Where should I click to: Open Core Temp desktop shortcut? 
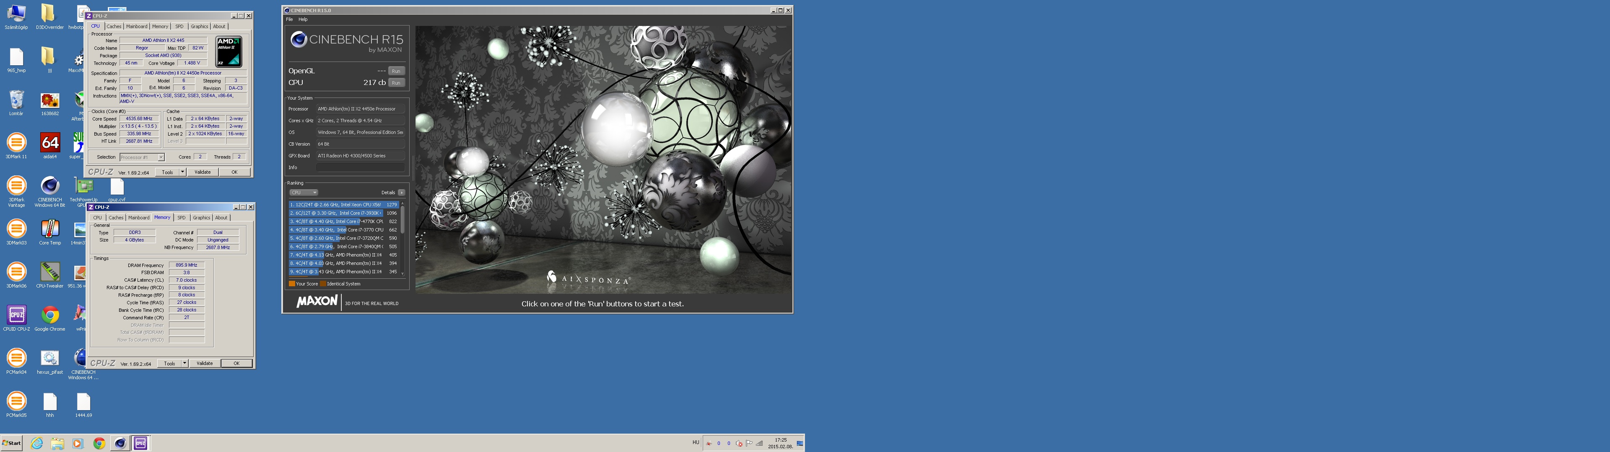[49, 232]
